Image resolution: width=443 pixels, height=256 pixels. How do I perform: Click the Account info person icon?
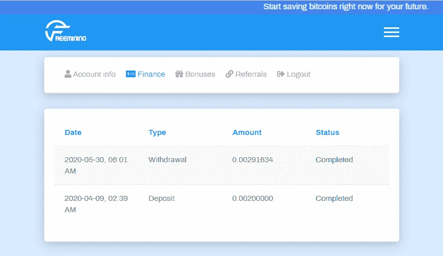68,74
